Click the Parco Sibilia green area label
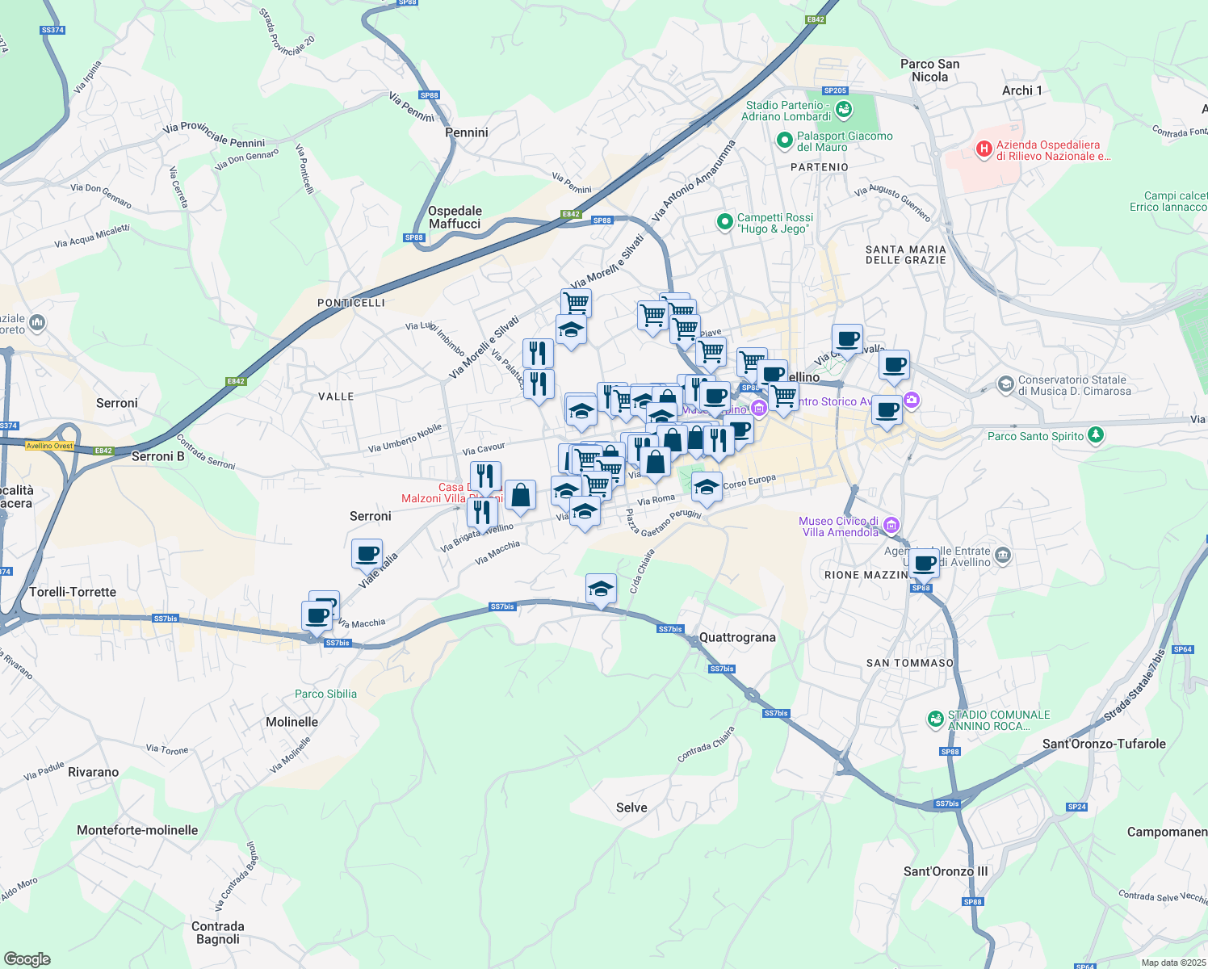 (326, 694)
